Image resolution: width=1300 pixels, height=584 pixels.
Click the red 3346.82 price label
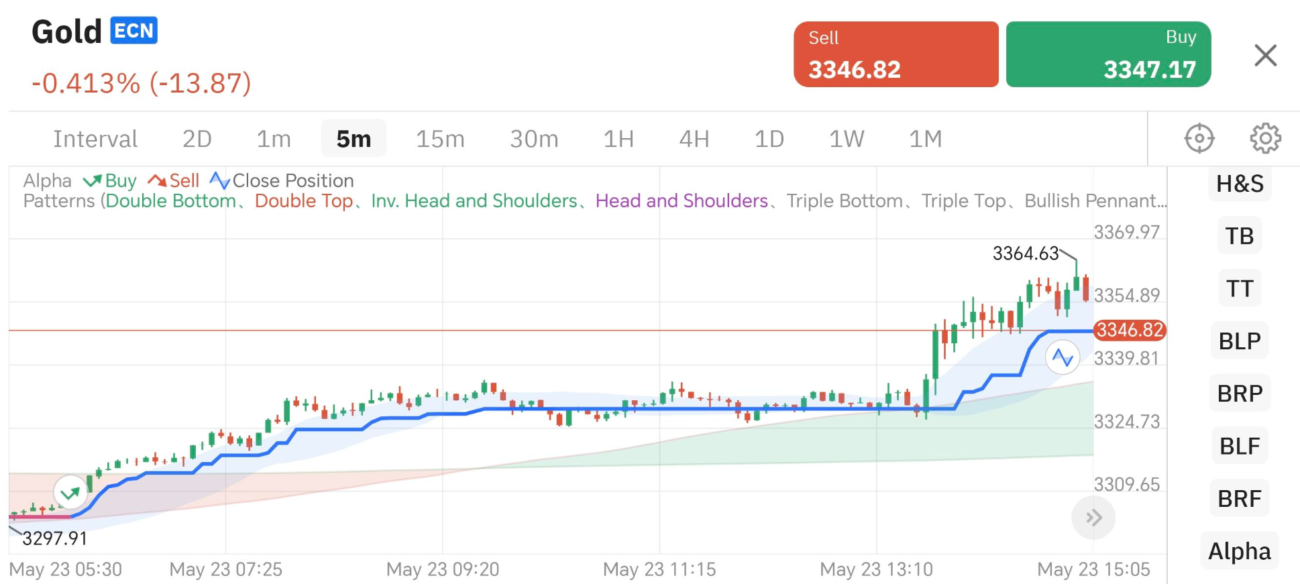tap(1130, 330)
